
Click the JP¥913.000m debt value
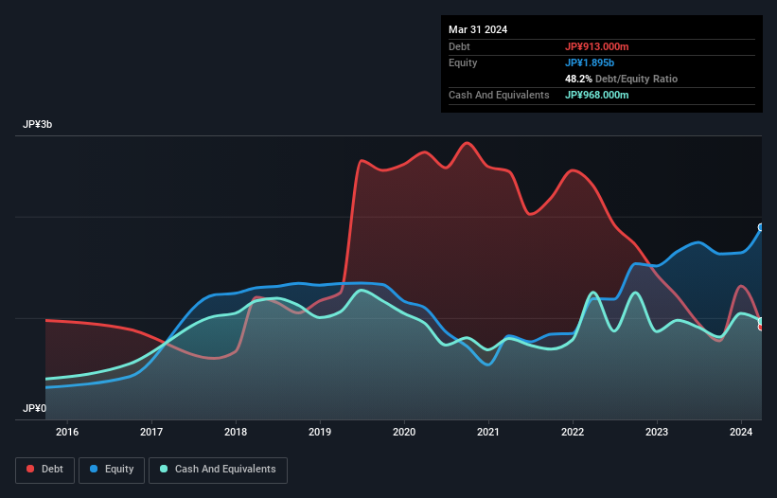pyautogui.click(x=596, y=46)
